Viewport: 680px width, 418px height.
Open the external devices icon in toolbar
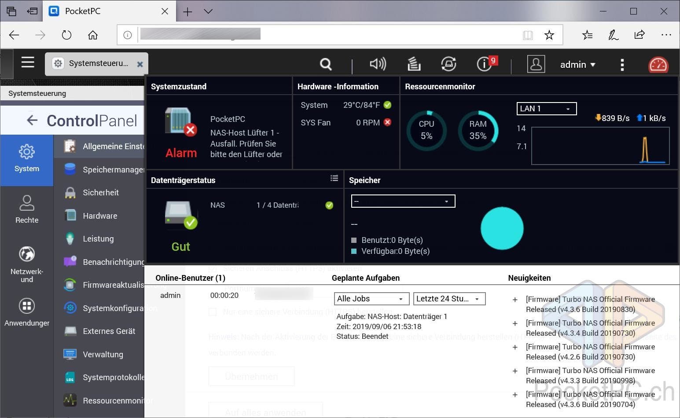tap(448, 64)
